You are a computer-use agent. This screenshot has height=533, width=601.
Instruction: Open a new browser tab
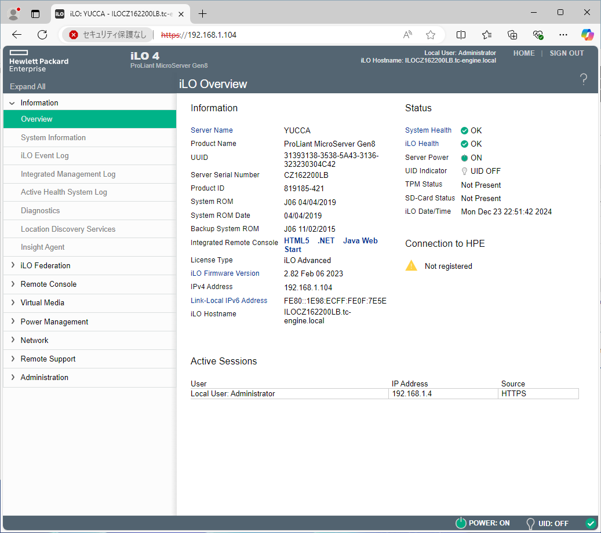202,14
